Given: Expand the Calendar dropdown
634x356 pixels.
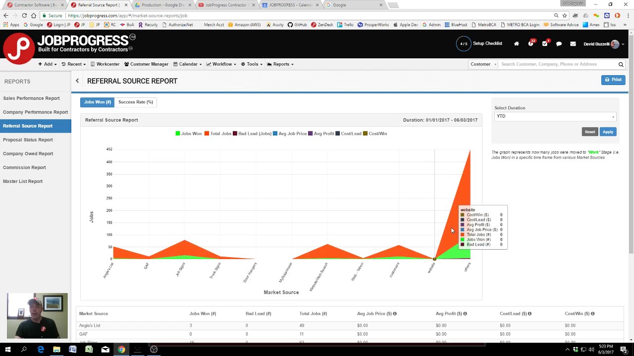Looking at the screenshot, I should point(188,64).
